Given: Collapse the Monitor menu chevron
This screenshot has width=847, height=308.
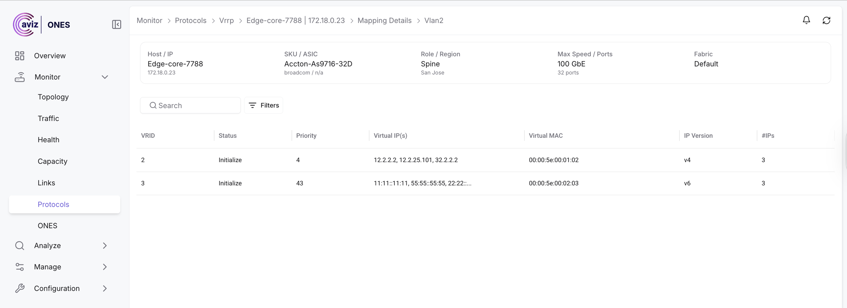Looking at the screenshot, I should pos(105,77).
